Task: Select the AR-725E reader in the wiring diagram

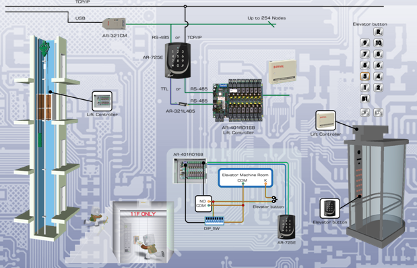Action: coord(286,227)
